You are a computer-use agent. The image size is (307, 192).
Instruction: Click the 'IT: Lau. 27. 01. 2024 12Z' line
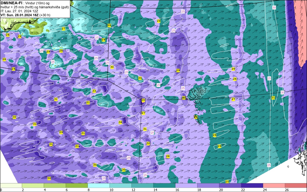19,11
